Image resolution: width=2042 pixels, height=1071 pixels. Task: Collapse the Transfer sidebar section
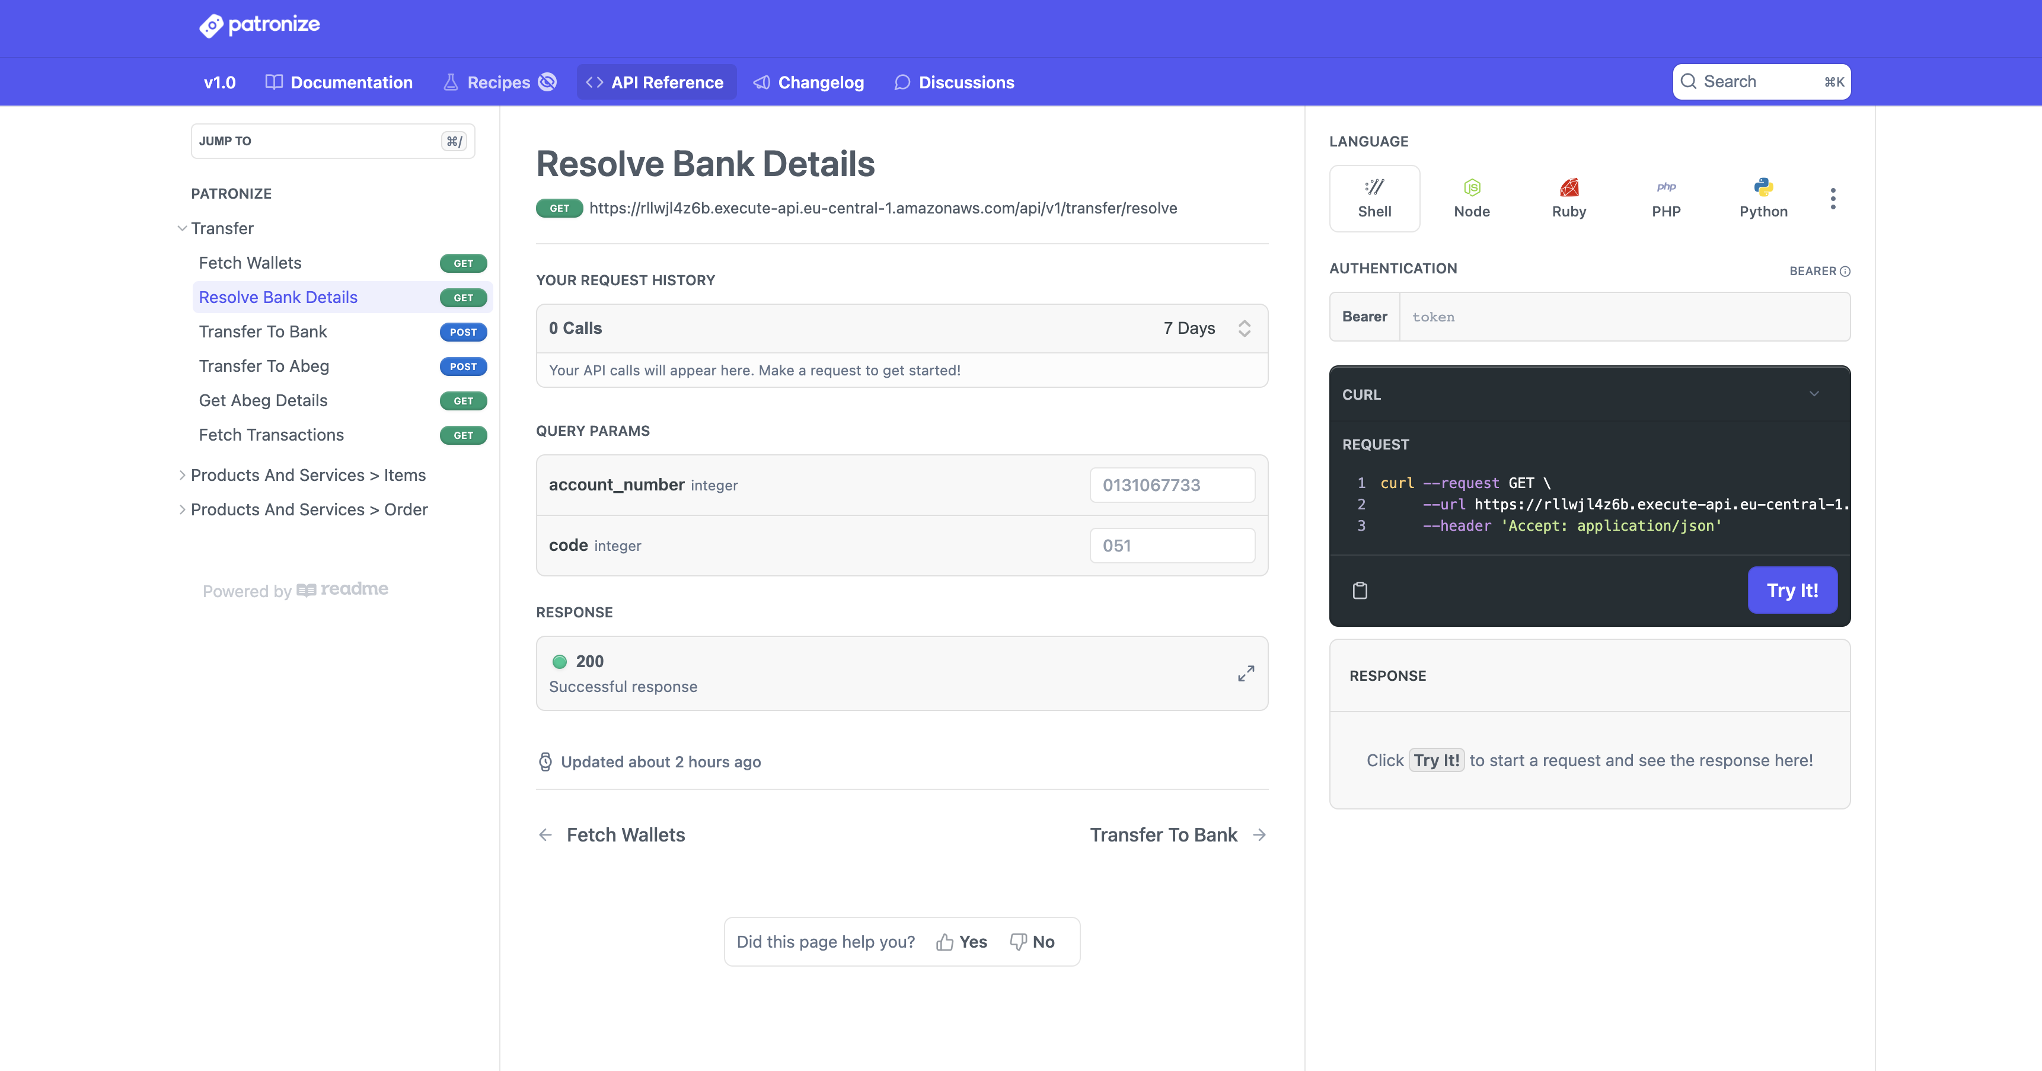(183, 228)
